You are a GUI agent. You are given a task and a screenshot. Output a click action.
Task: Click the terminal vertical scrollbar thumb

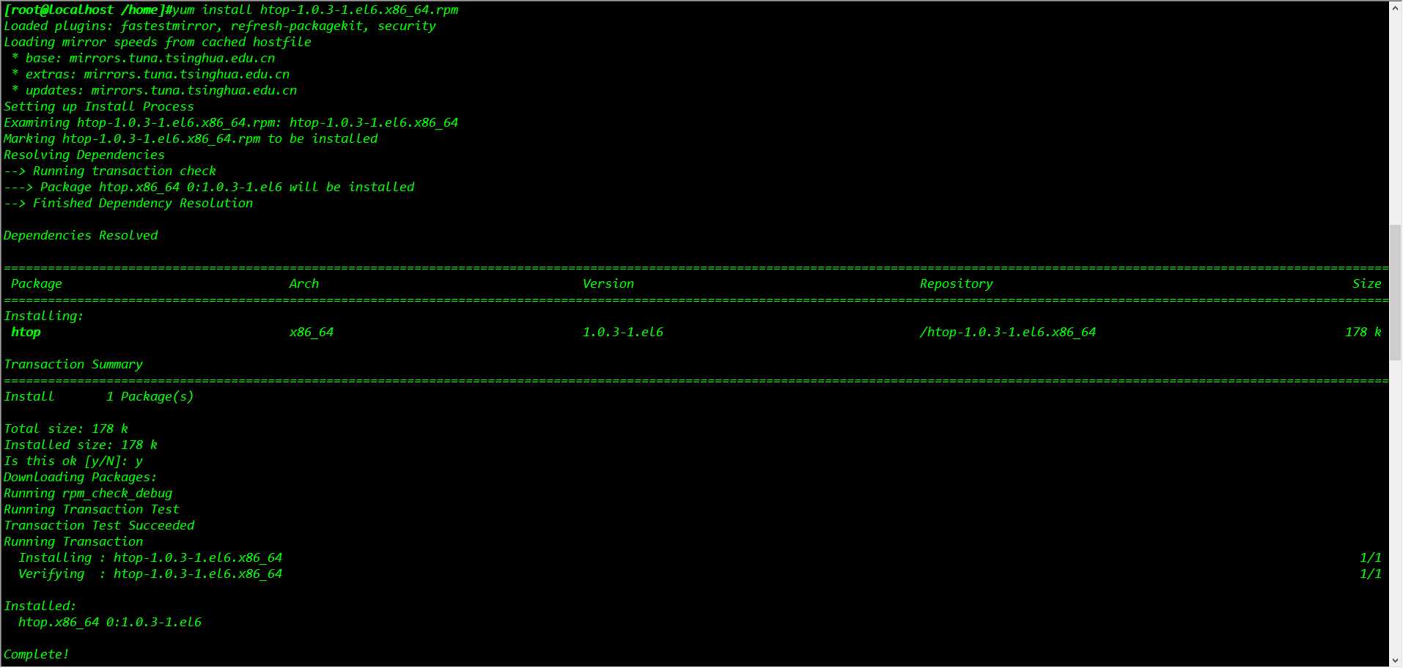(x=1396, y=292)
